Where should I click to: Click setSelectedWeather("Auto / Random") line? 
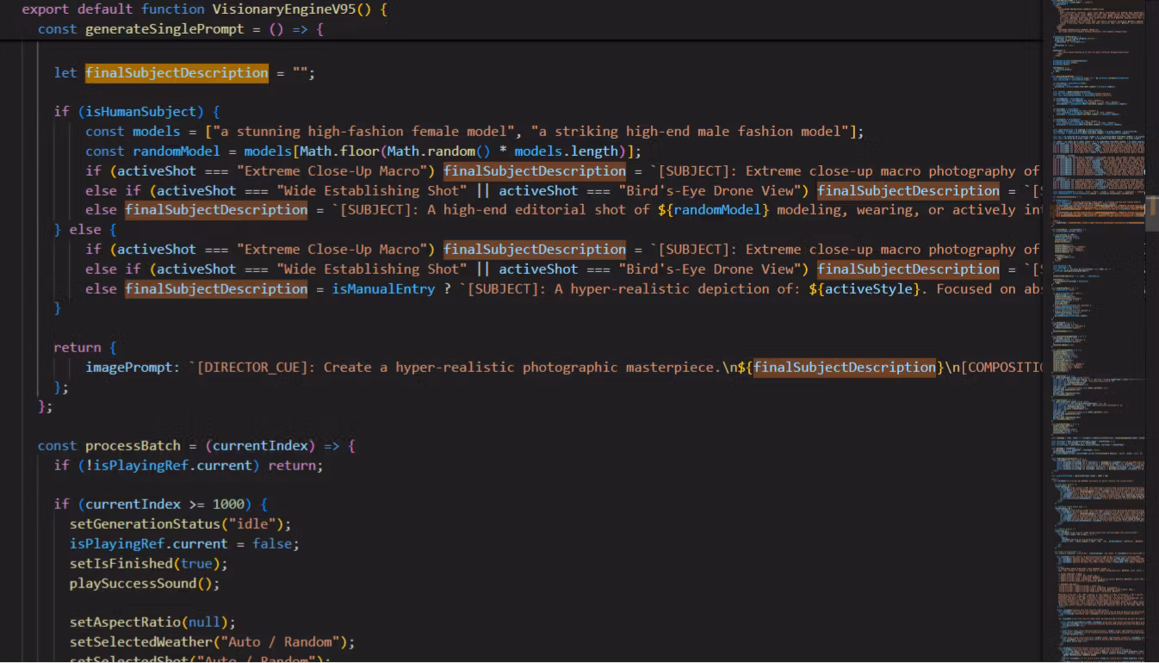pyautogui.click(x=212, y=642)
